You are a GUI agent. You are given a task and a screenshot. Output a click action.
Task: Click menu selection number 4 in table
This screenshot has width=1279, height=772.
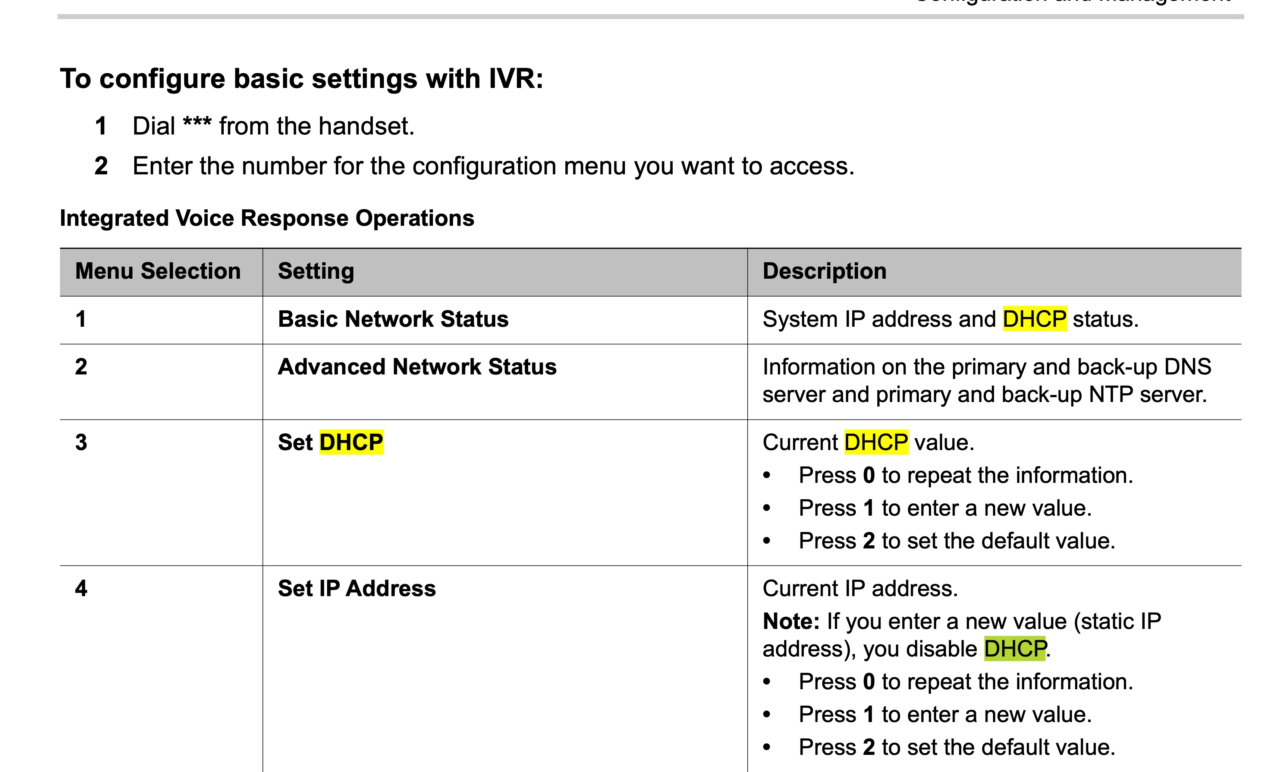(81, 588)
